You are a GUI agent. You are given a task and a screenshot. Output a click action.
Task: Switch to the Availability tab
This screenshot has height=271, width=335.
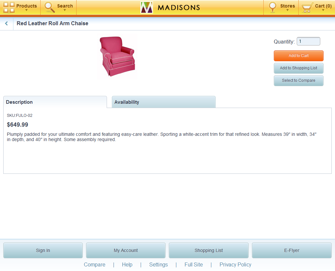[x=163, y=102]
